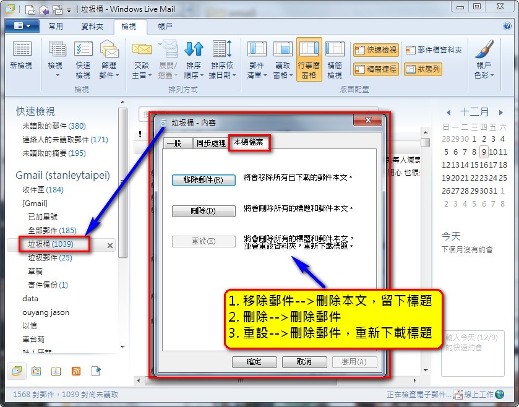Expand the Conversations dropdown arrow
This screenshot has width=519, height=407.
click(x=150, y=75)
